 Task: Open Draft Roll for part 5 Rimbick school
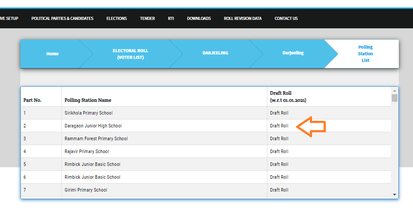279,164
